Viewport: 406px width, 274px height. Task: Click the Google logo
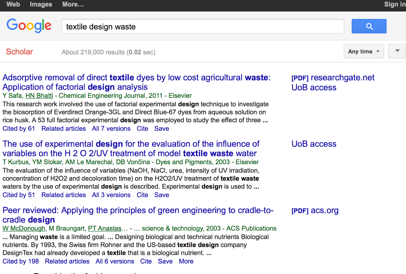29,26
